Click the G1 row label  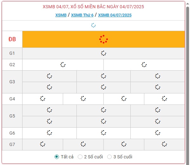pos(12,53)
